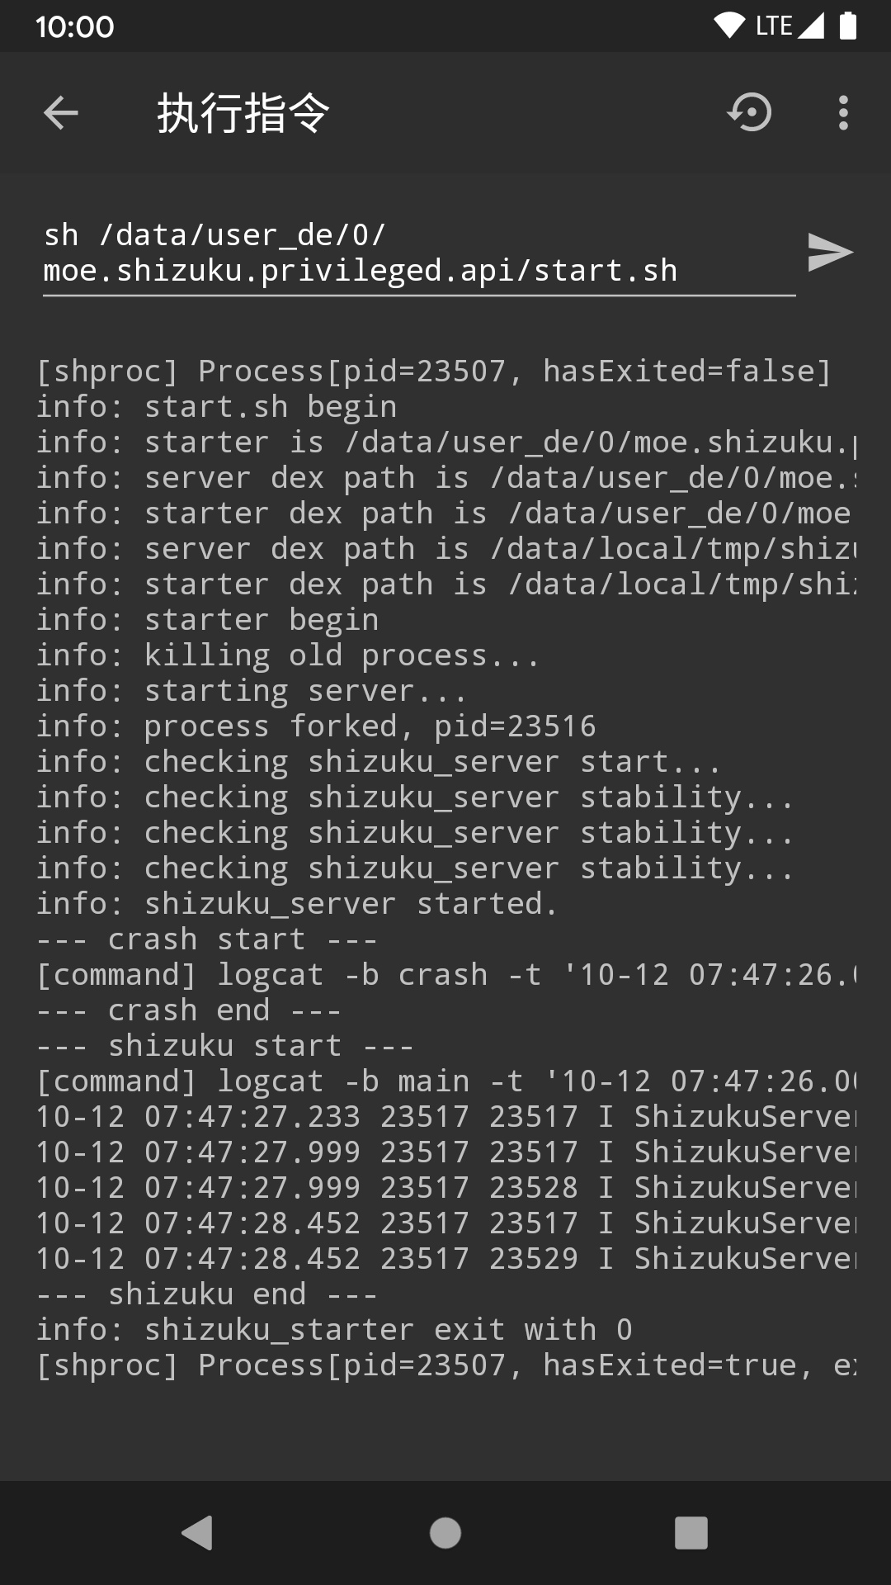Viewport: 891px width, 1585px height.
Task: Tap the 'starting server...' log line
Action: 252,691
